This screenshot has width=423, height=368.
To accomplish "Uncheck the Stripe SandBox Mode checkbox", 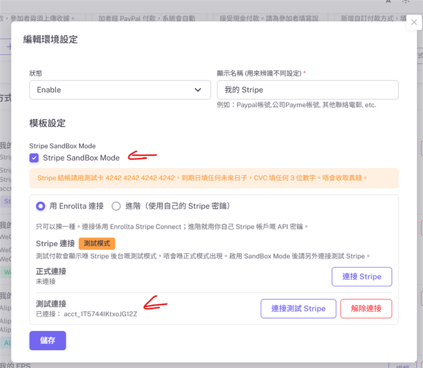I will coord(34,158).
